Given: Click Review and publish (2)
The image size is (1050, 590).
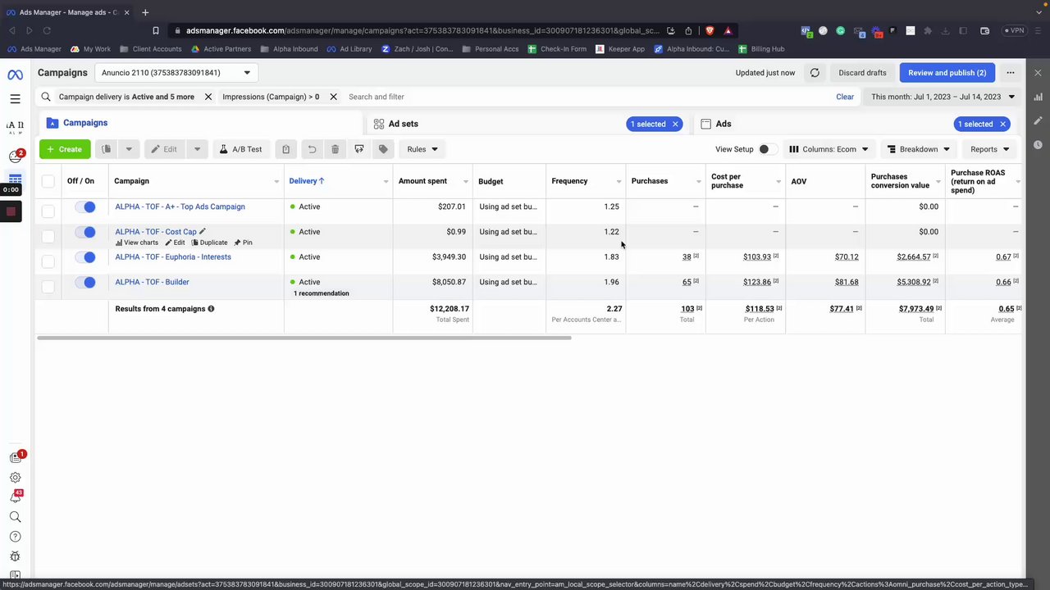Looking at the screenshot, I should click(x=947, y=73).
